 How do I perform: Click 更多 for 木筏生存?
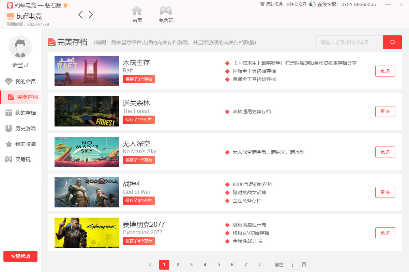(x=385, y=71)
